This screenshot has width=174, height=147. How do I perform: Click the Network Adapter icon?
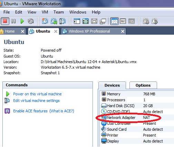pyautogui.click(x=104, y=118)
